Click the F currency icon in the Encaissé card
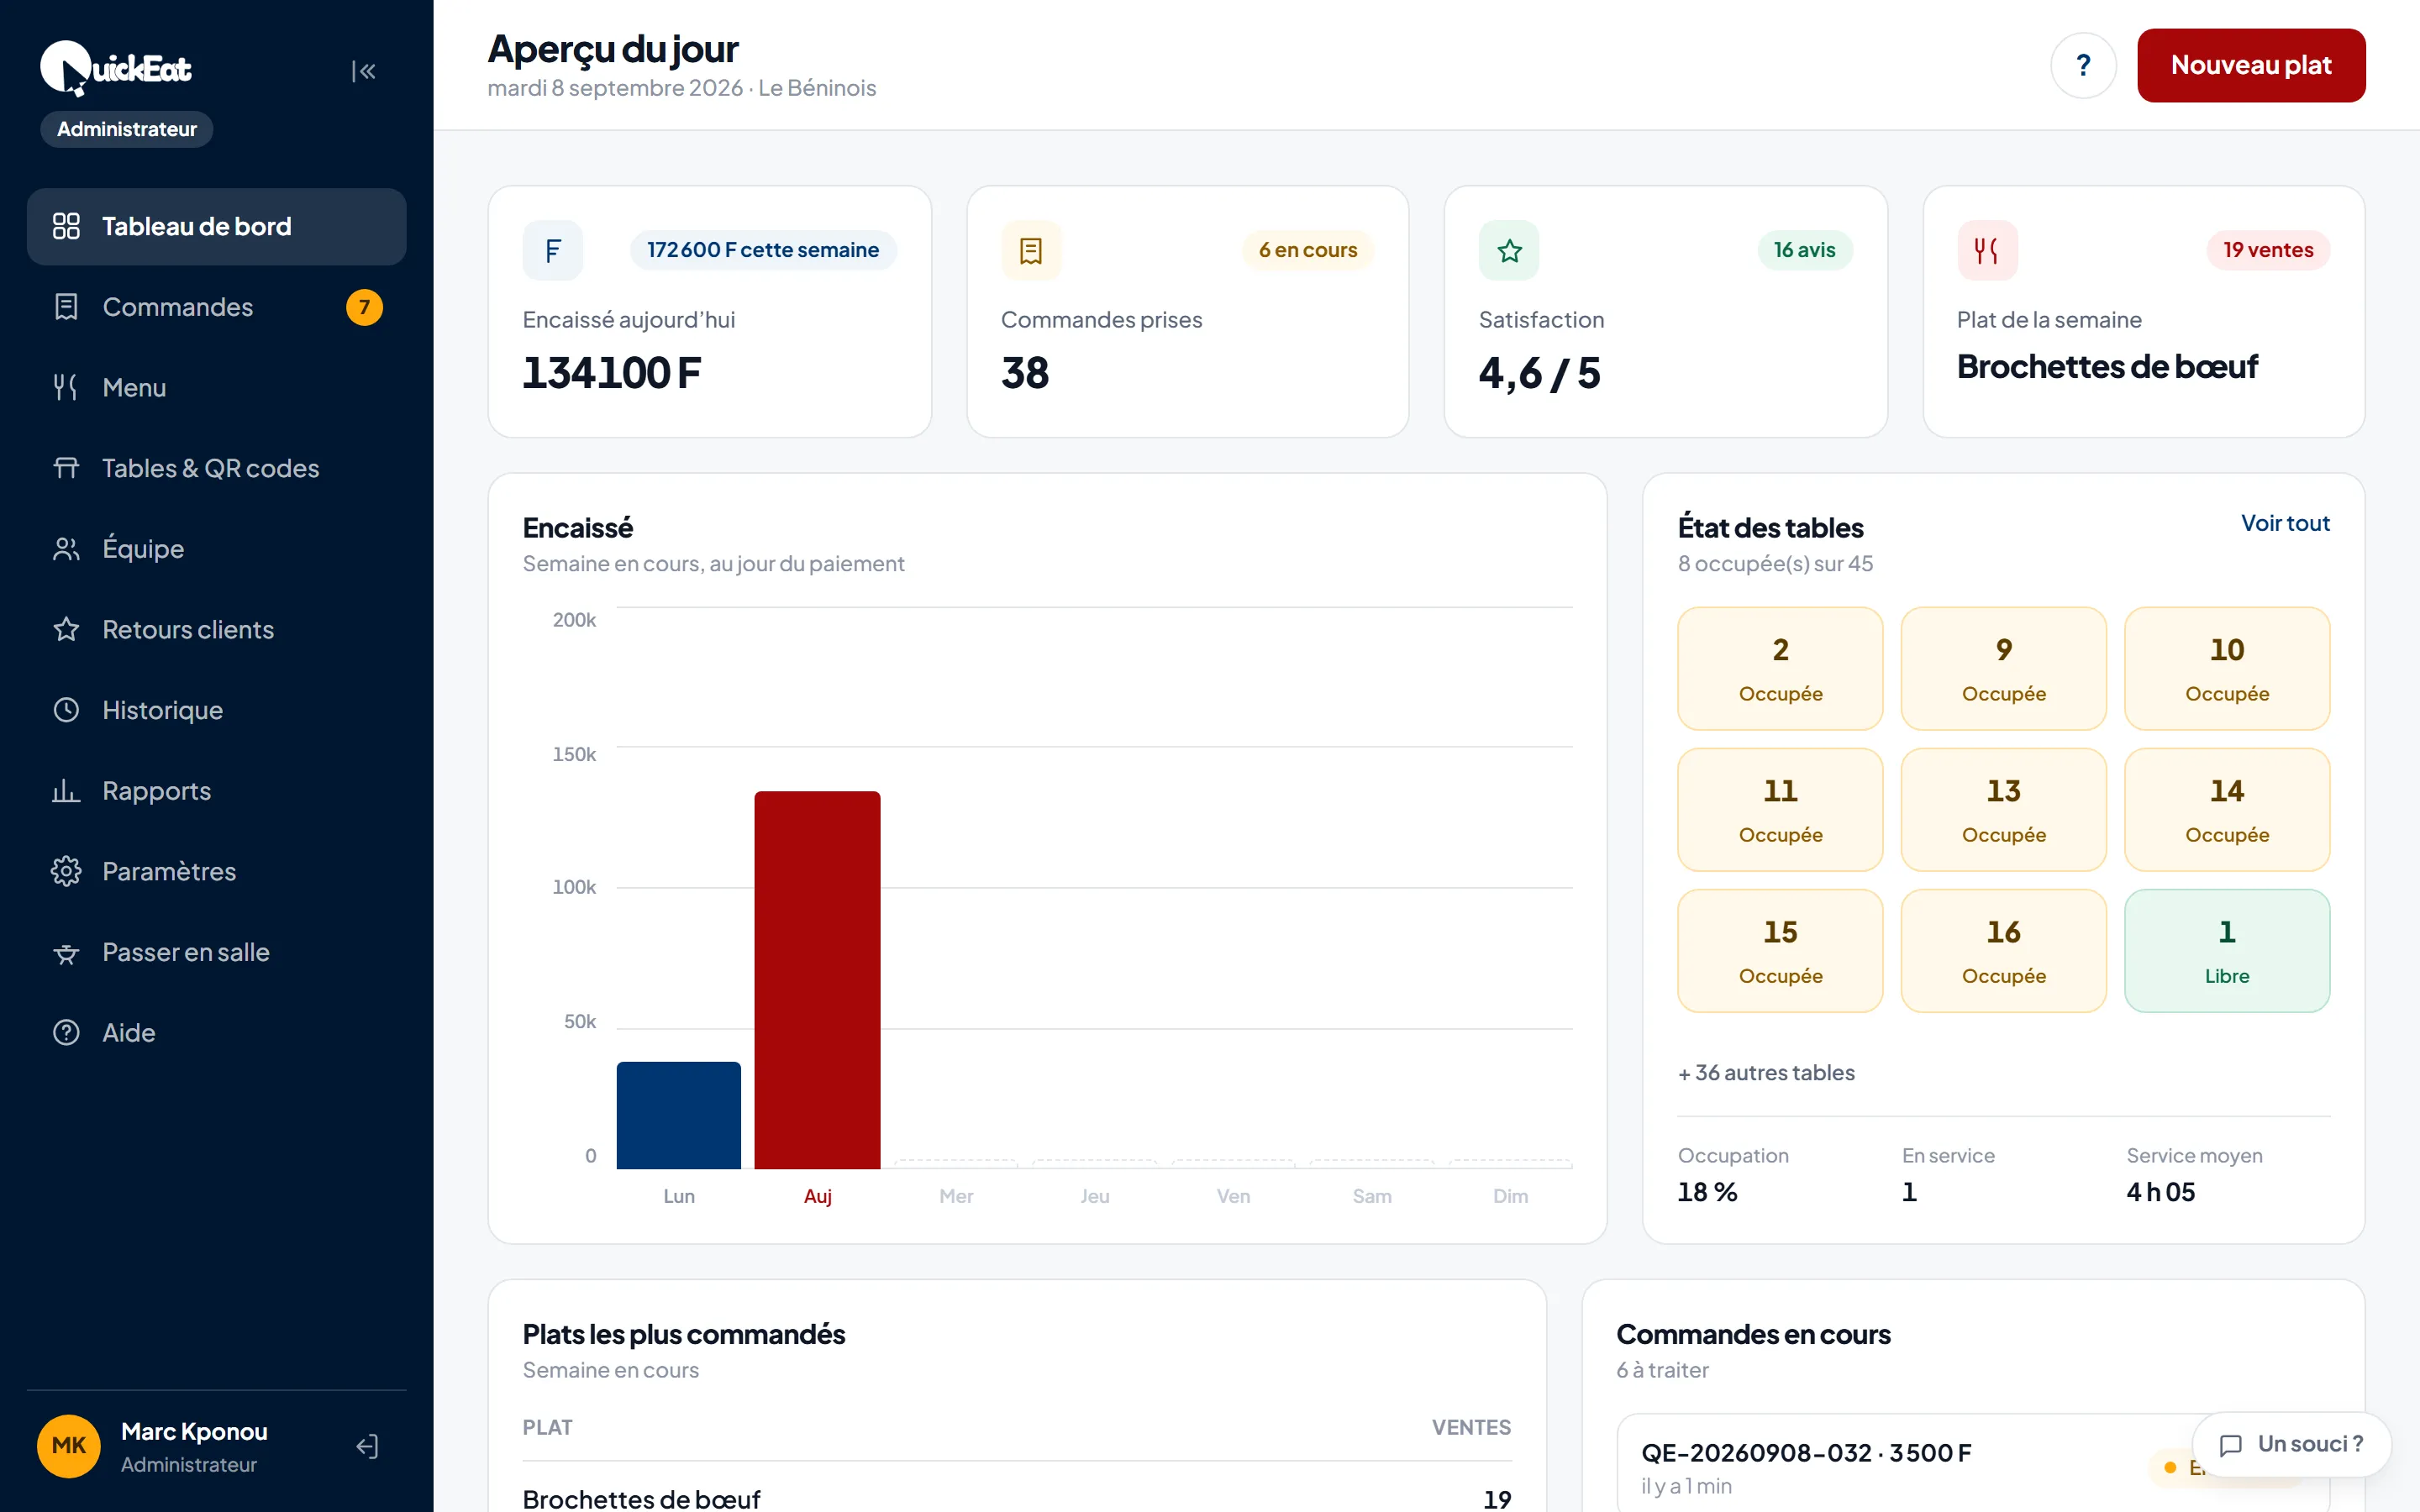This screenshot has width=2420, height=1512. (553, 250)
